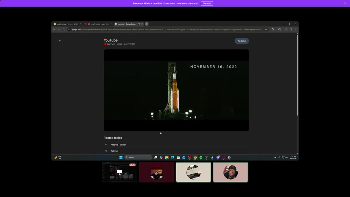Open File Explorer from the taskbar
The height and width of the screenshot is (197, 350).
point(167,157)
